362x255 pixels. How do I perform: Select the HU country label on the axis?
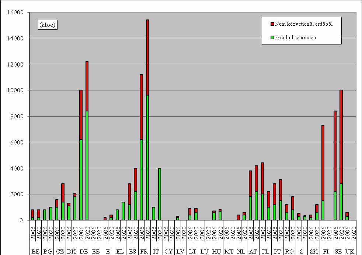217,251
